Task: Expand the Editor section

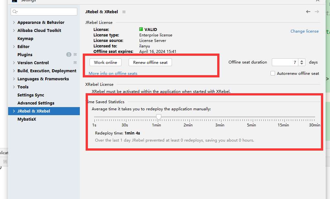Action: tap(14, 46)
